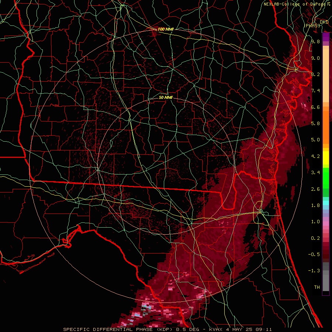Click the 4.2 scale value

pyautogui.click(x=315, y=156)
